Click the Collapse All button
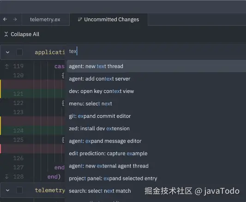This screenshot has width=246, height=202. click(22, 34)
